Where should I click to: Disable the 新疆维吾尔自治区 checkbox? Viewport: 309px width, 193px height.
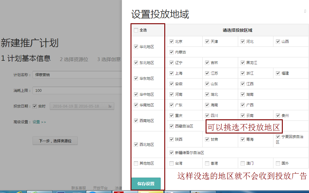tap(172, 153)
